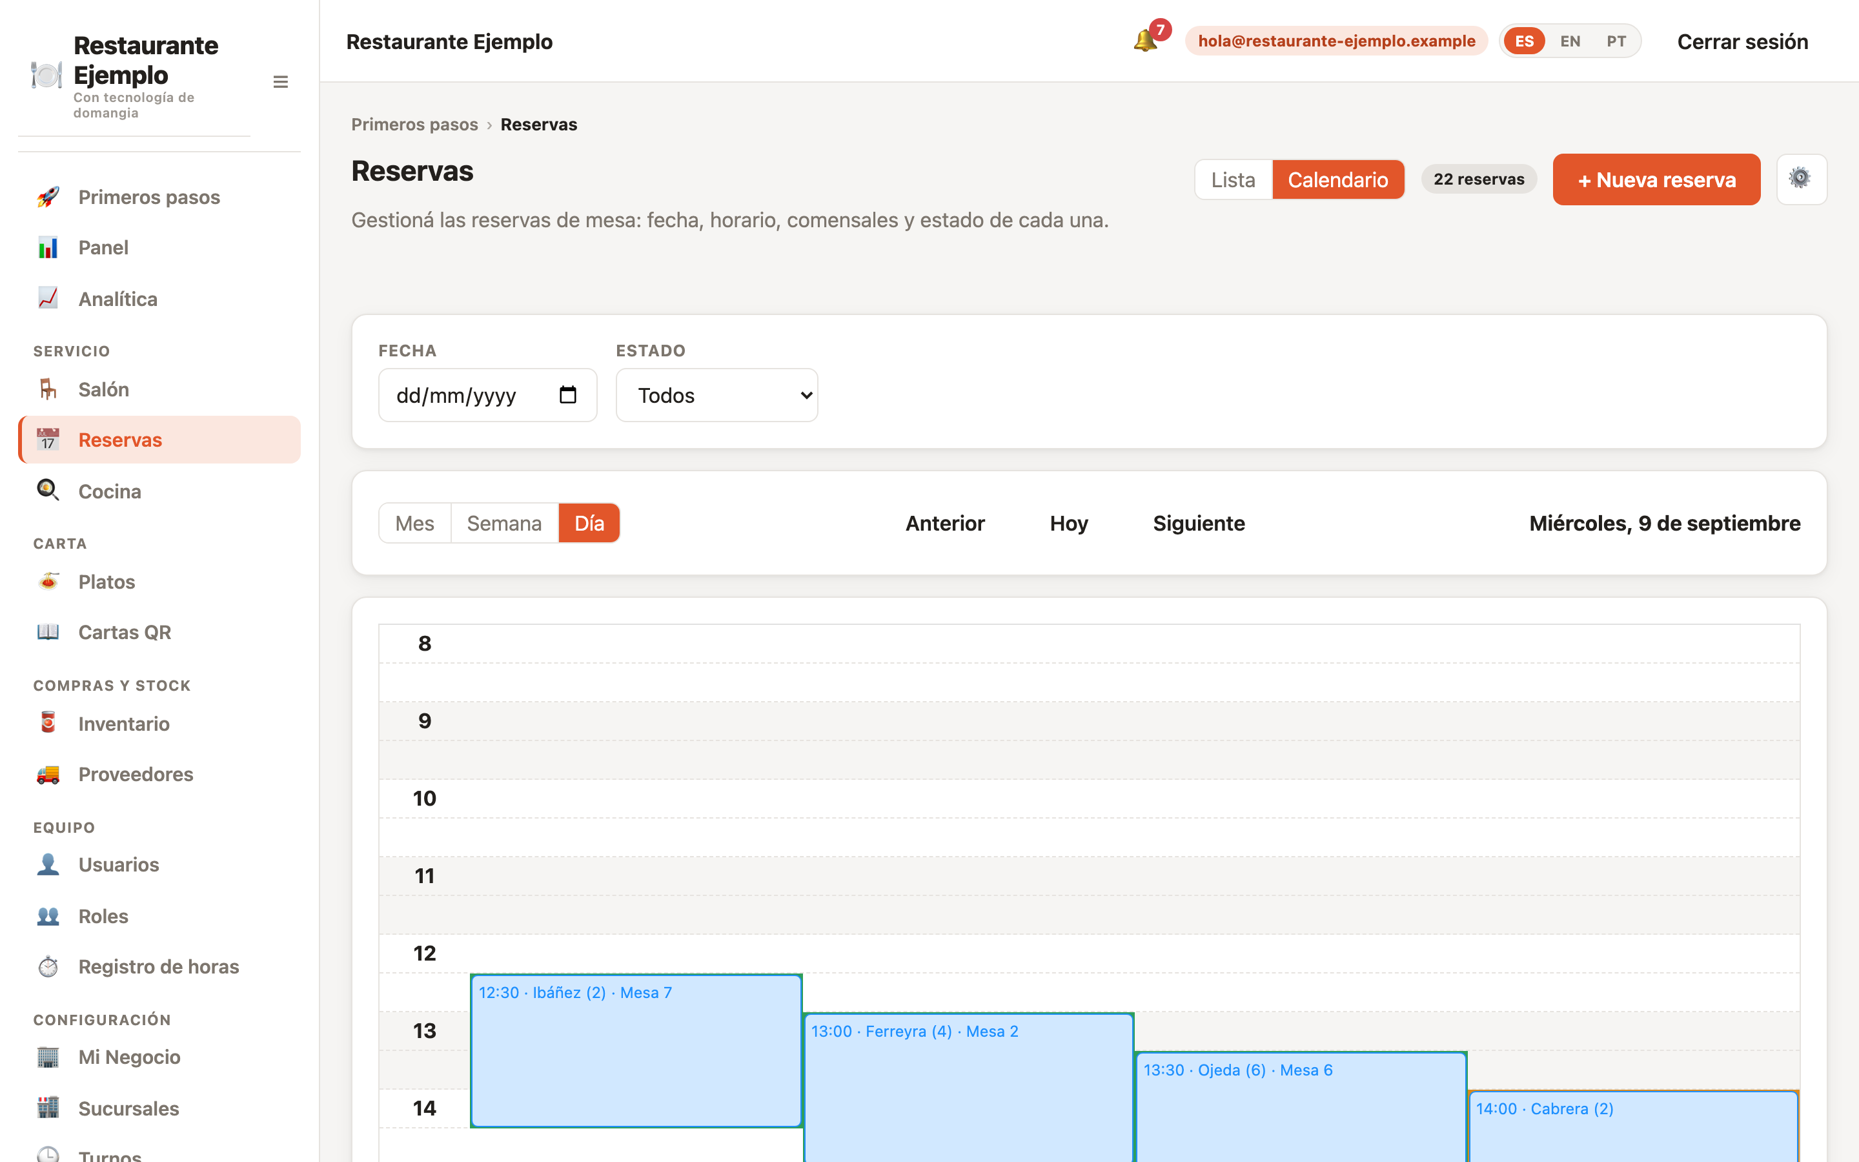This screenshot has width=1859, height=1162.
Task: Click the Analítica chart icon
Action: (48, 298)
